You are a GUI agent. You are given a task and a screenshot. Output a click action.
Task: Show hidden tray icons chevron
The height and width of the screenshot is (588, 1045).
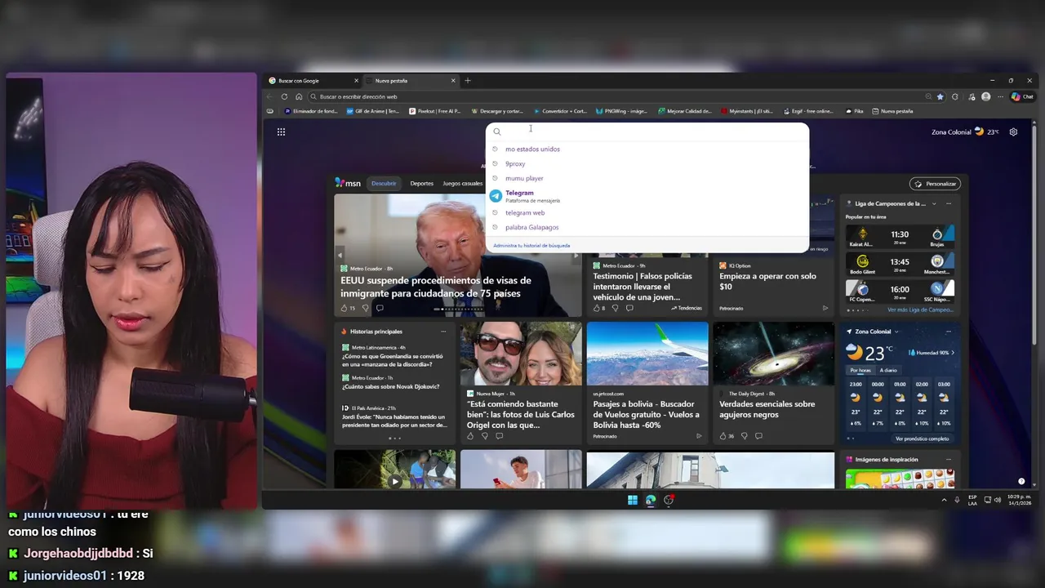pyautogui.click(x=945, y=500)
